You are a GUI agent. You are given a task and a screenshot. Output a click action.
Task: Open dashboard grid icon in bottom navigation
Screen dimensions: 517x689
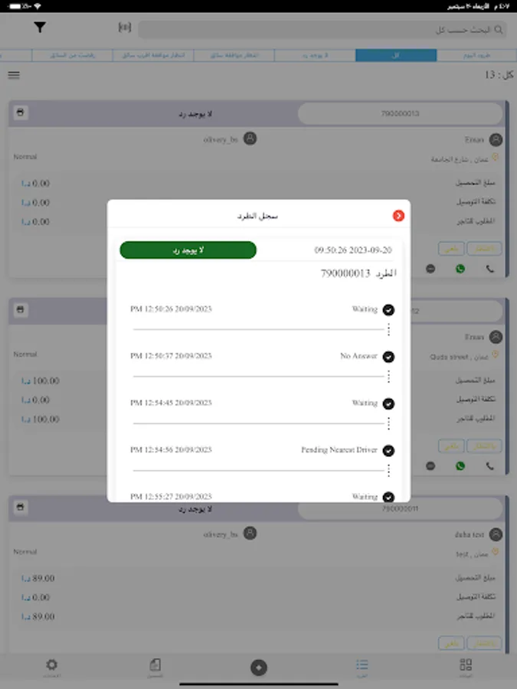click(x=466, y=668)
